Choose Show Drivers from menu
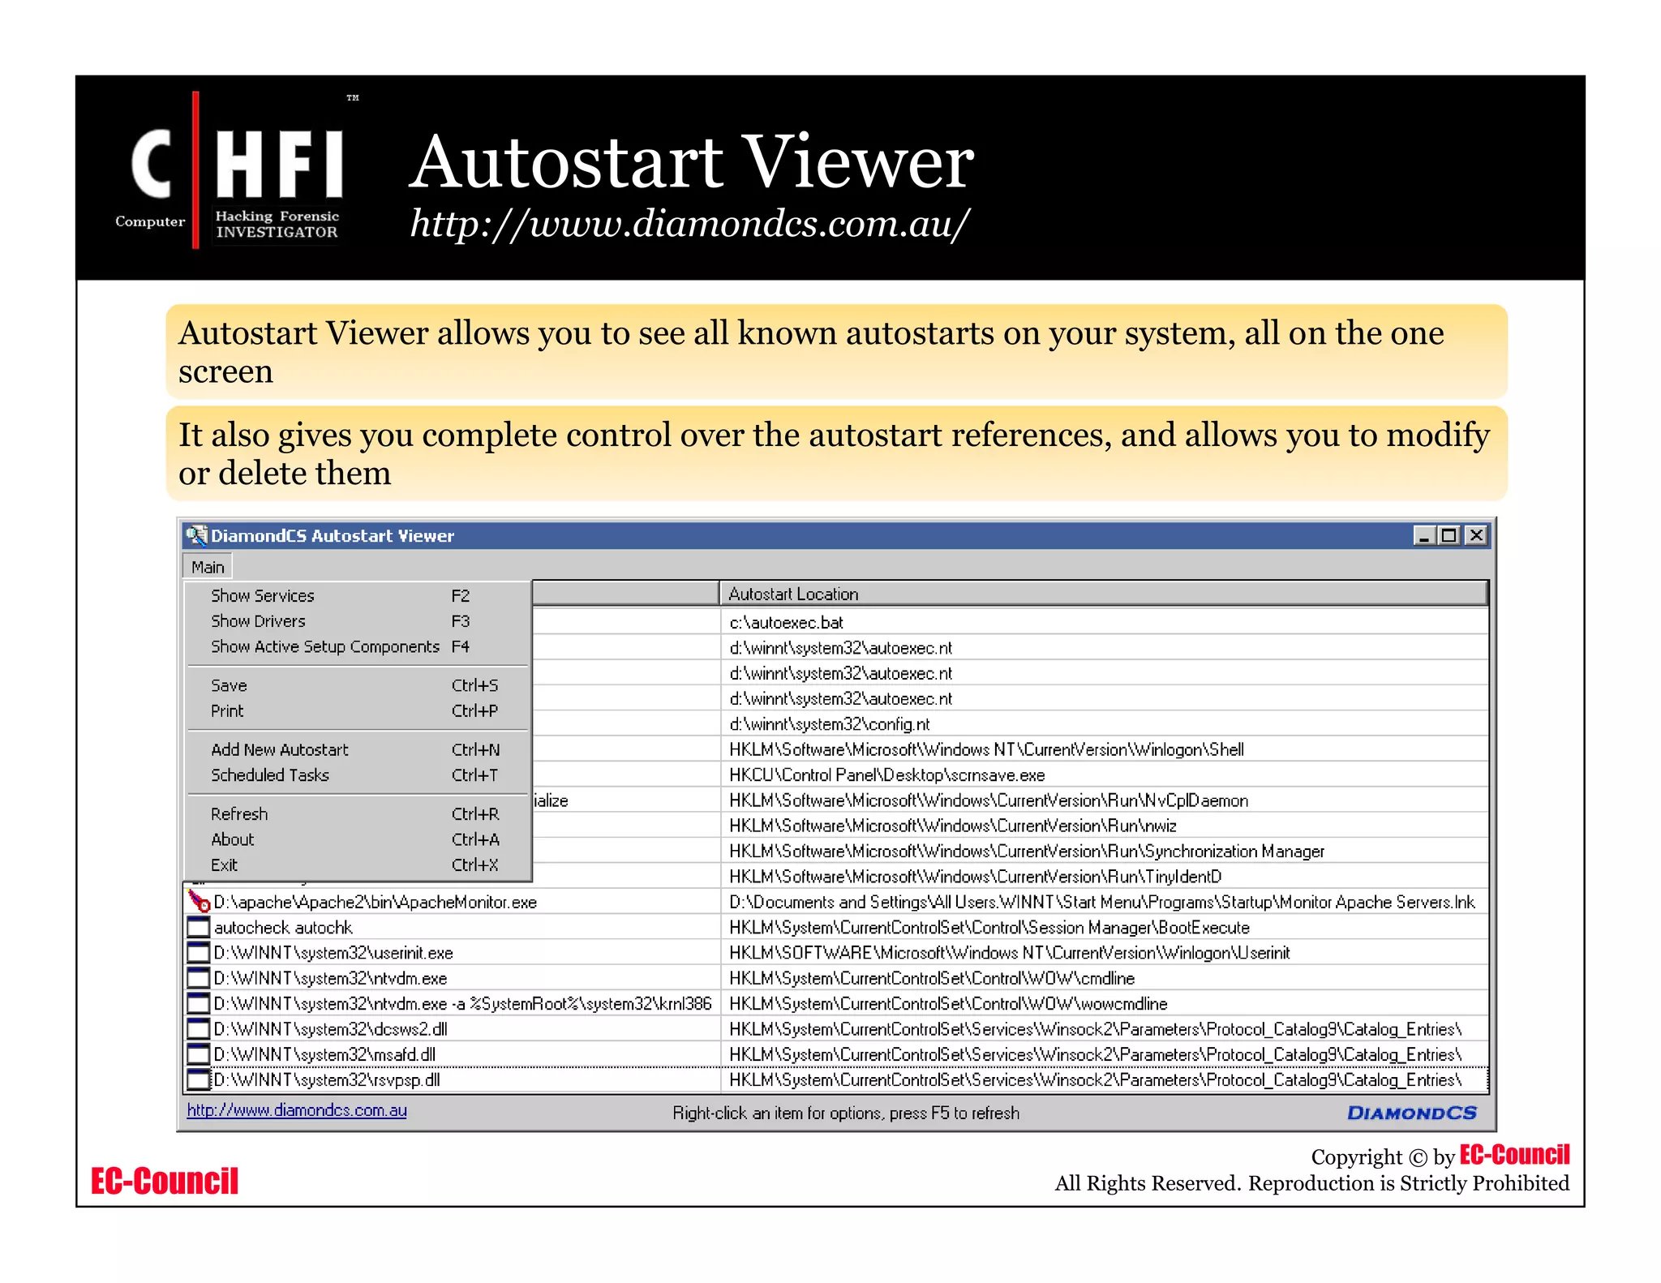 coord(358,621)
